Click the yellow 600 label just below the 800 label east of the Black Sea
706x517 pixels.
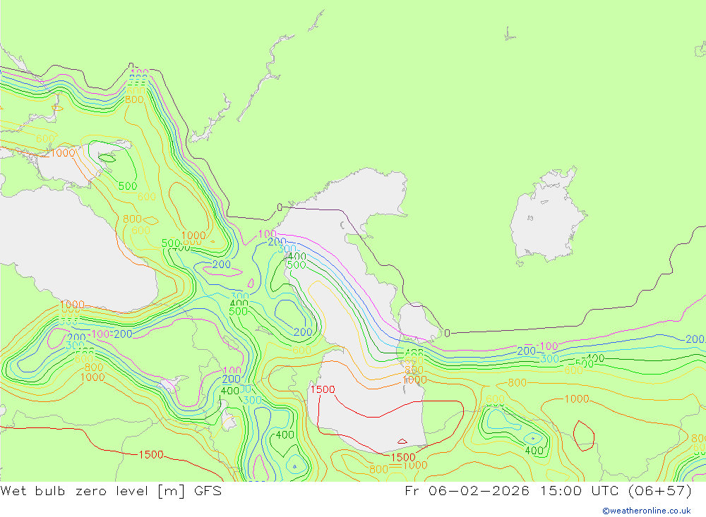coord(141,231)
